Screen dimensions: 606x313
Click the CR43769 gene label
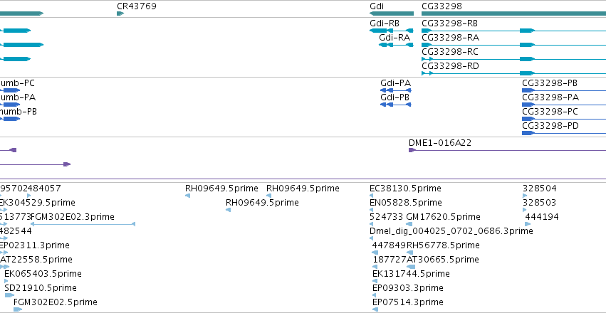point(137,6)
